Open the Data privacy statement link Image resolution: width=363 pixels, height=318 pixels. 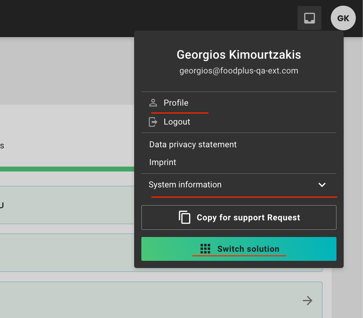pos(193,145)
